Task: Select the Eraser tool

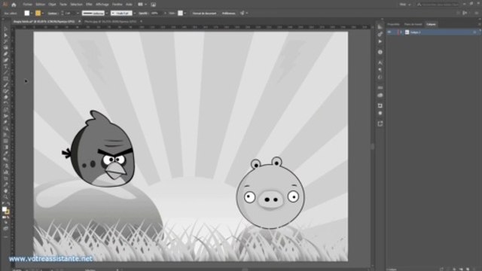Action: click(x=5, y=97)
